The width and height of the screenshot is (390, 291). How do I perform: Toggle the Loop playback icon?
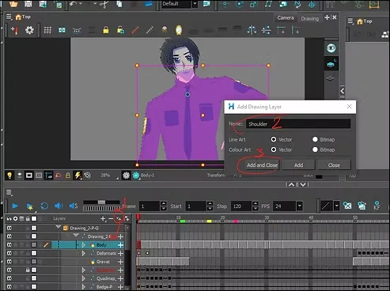[44, 206]
